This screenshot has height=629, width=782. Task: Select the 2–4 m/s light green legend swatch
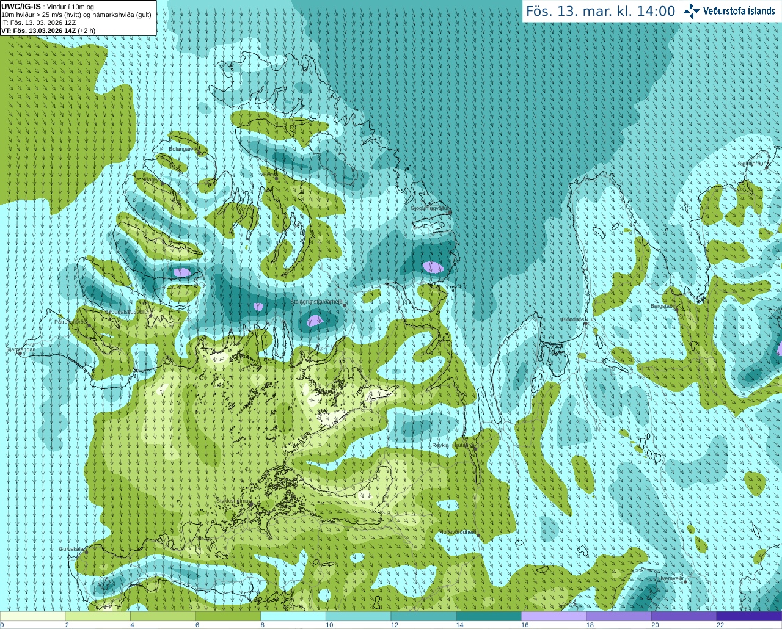coord(98,616)
